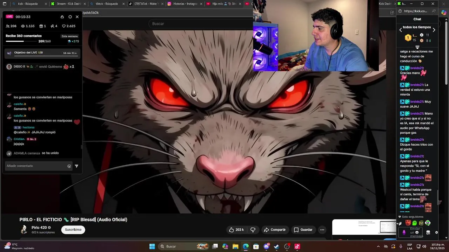The height and width of the screenshot is (252, 449).
Task: Switch to '(79)TikTok - Make Y' tab
Action: coord(146,4)
